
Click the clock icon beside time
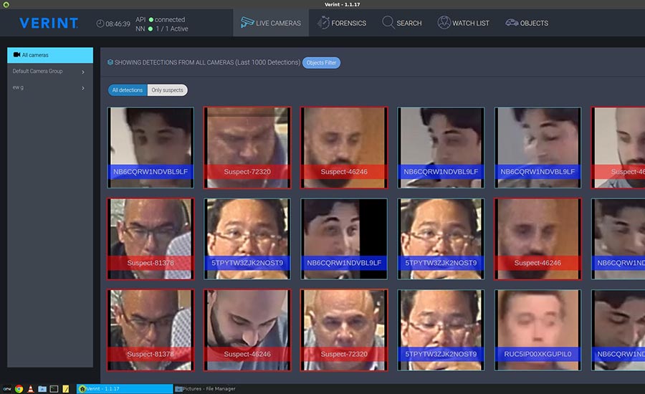click(100, 24)
